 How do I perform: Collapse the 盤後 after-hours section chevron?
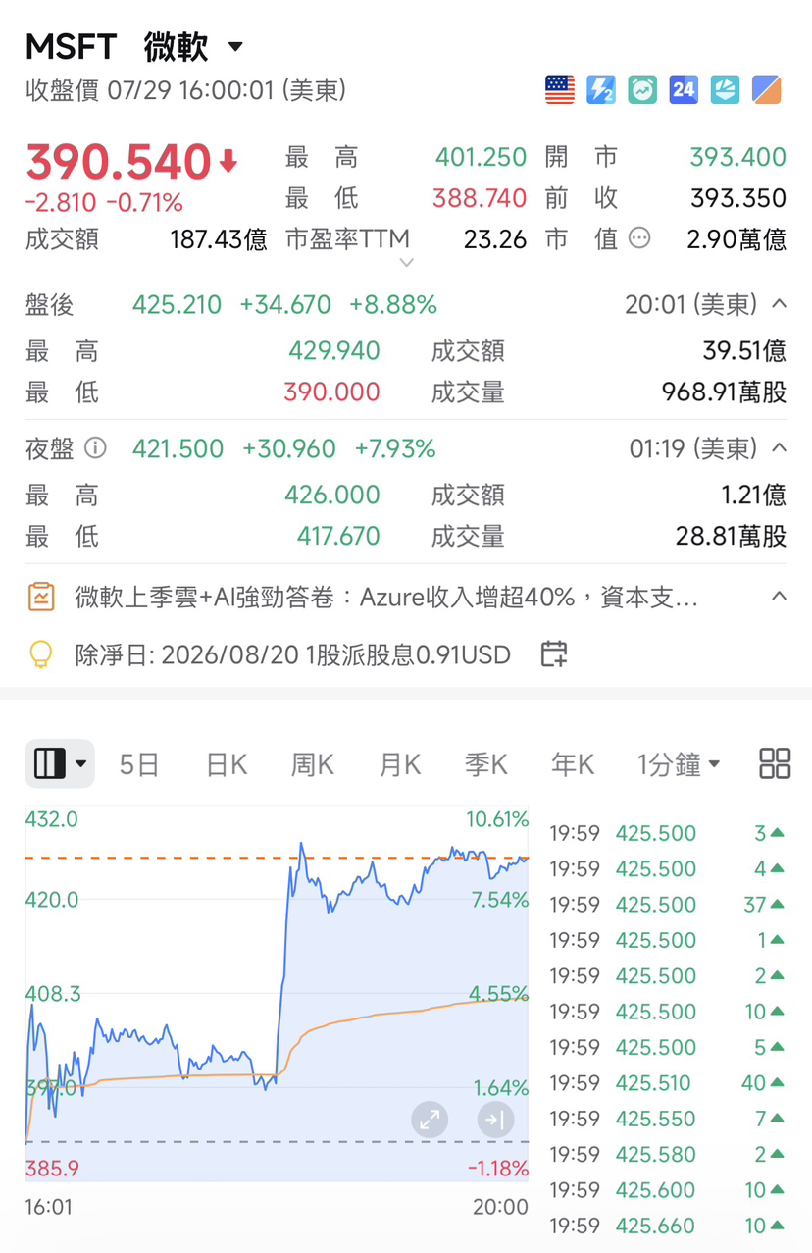coord(779,305)
